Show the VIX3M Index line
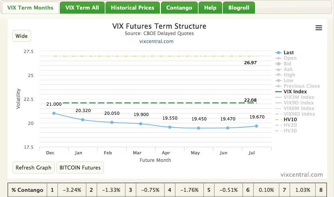This screenshot has width=334, height=197. click(298, 97)
